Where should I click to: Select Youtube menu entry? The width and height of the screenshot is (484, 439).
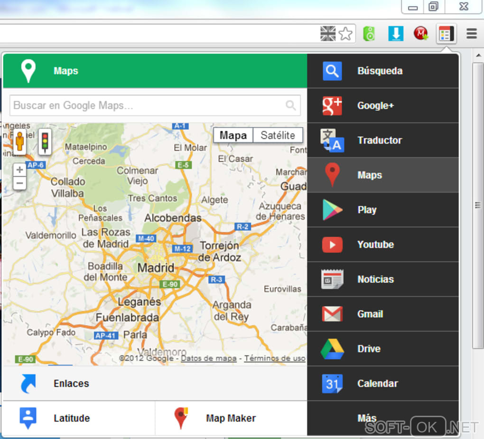383,244
